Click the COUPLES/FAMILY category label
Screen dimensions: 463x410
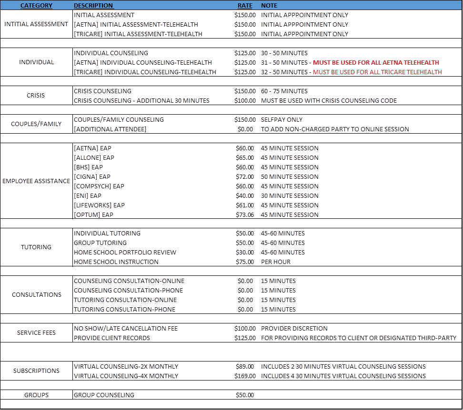point(36,124)
